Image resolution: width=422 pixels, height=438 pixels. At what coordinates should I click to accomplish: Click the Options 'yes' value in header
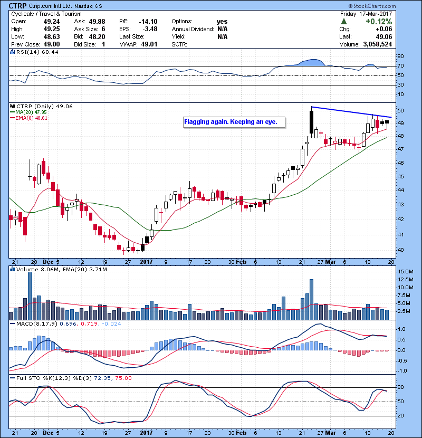222,22
